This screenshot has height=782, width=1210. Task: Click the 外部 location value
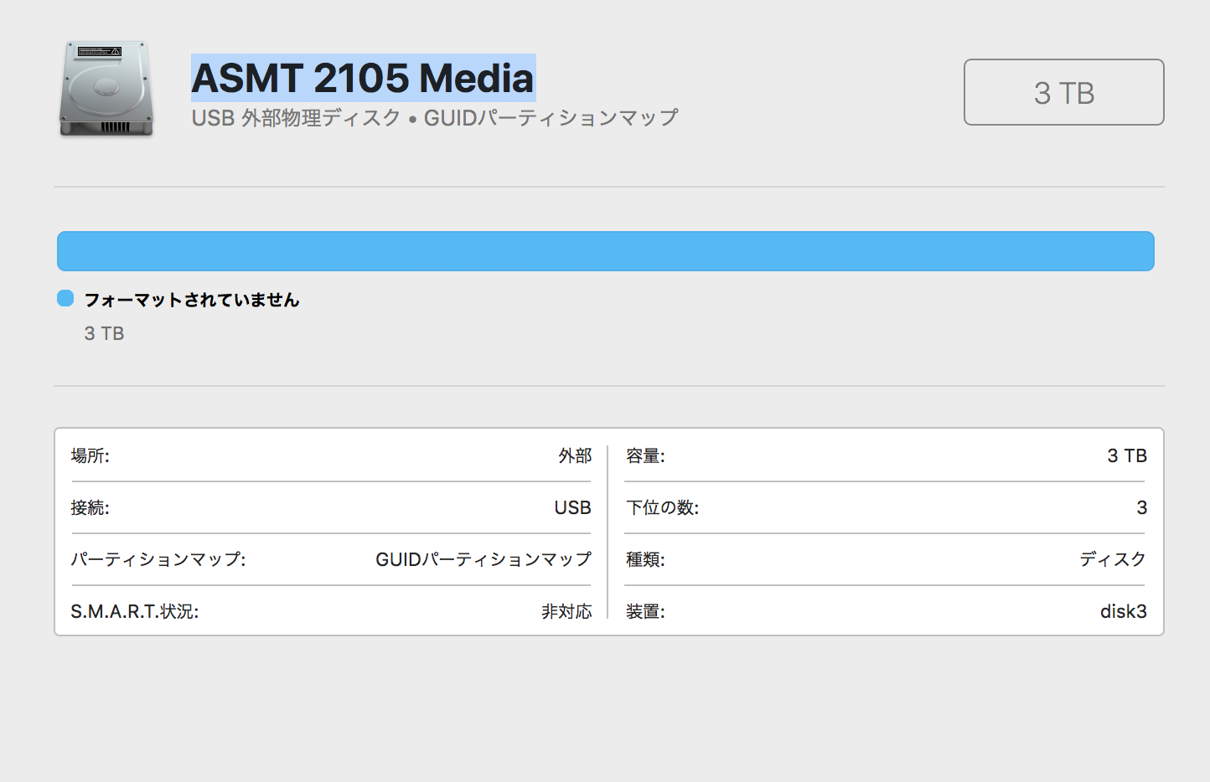(x=575, y=455)
